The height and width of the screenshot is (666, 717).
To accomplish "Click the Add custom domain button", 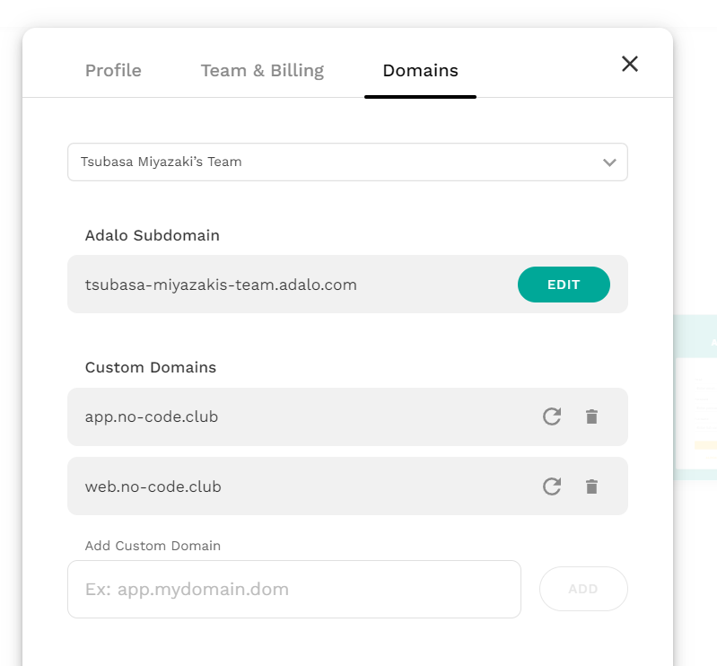I will [x=583, y=589].
